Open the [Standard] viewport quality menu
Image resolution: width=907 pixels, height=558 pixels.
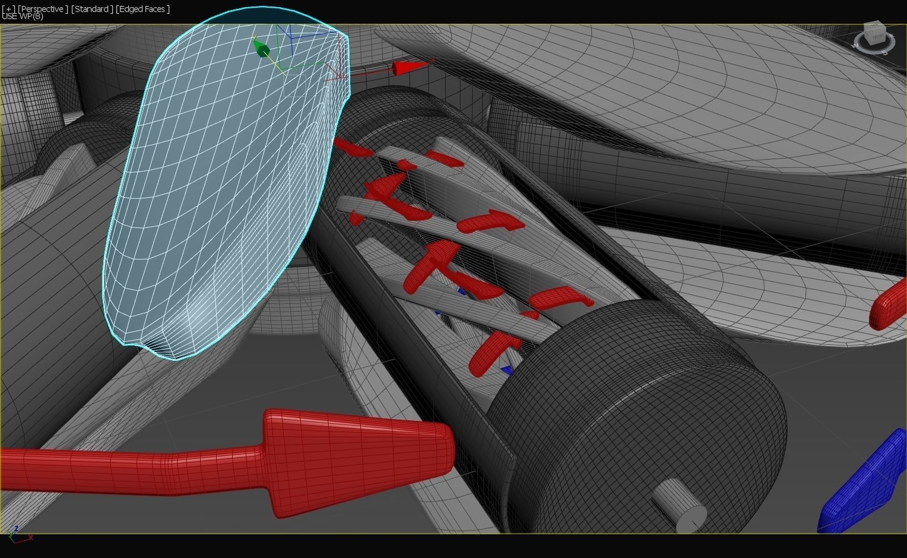93,9
